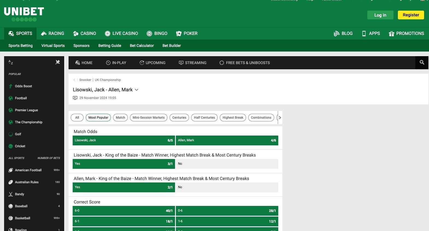Open the Blog section
Image resolution: width=429 pixels, height=231 pixels.
point(343,34)
